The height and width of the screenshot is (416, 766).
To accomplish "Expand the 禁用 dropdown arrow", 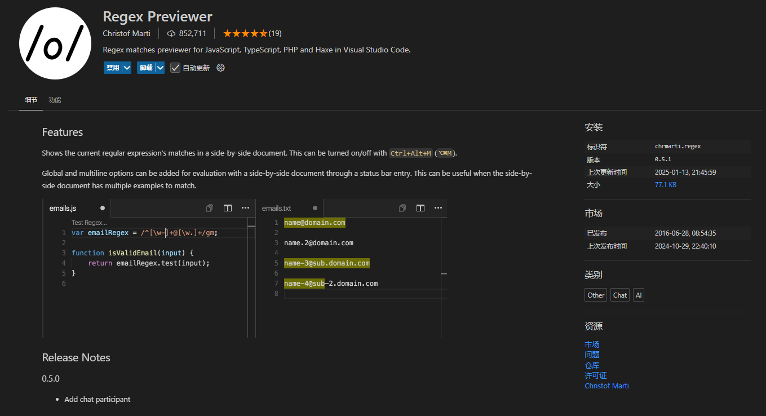I will [127, 68].
